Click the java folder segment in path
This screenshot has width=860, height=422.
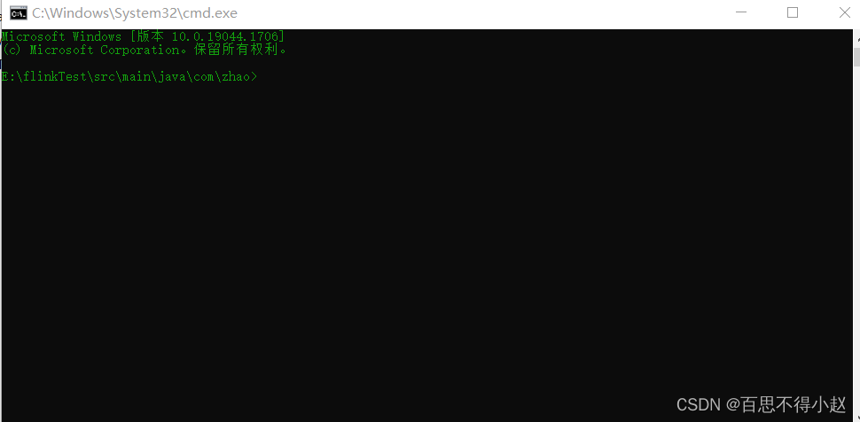pos(173,77)
